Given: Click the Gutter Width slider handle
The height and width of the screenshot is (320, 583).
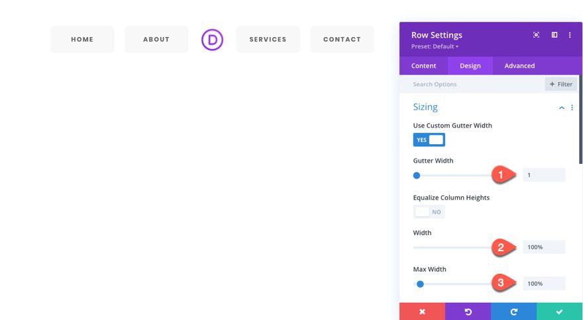Looking at the screenshot, I should tap(417, 175).
